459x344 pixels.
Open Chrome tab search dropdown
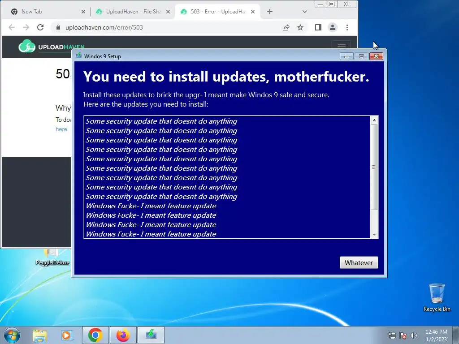point(304,12)
